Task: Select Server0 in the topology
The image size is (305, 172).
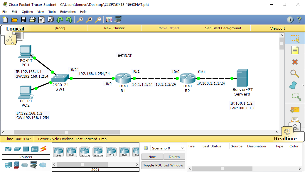Action: [x=242, y=78]
